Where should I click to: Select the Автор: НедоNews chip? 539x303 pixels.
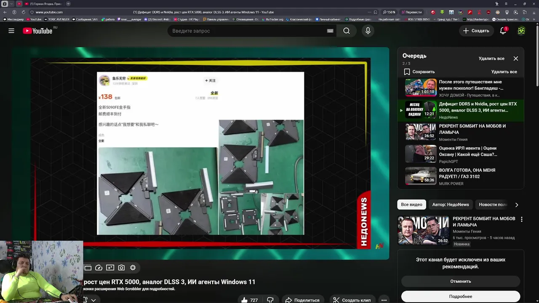pyautogui.click(x=451, y=205)
